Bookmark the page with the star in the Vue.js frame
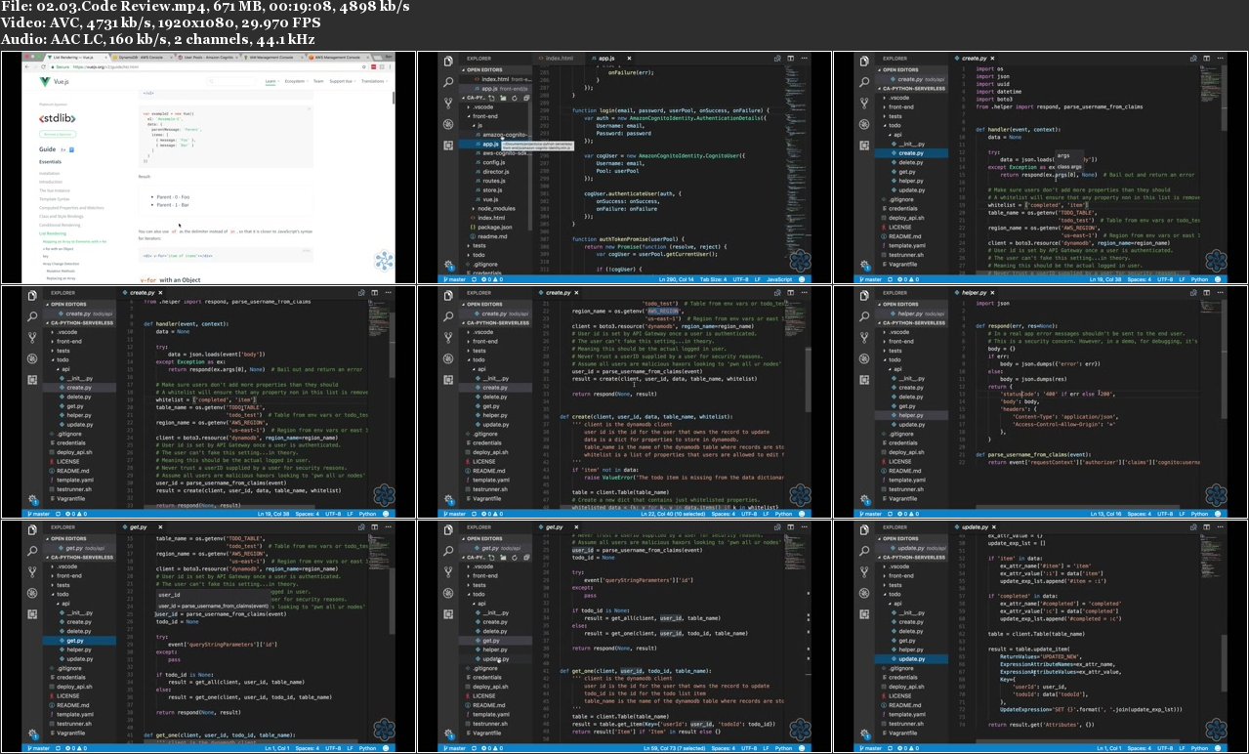The width and height of the screenshot is (1249, 754). tap(363, 67)
